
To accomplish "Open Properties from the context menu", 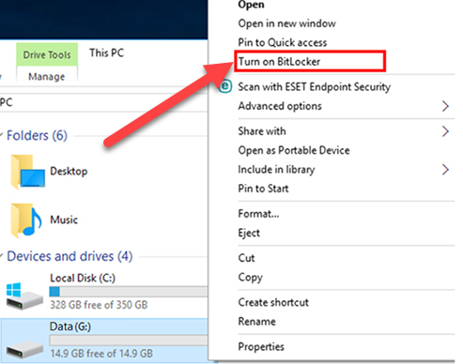I will coord(261,346).
